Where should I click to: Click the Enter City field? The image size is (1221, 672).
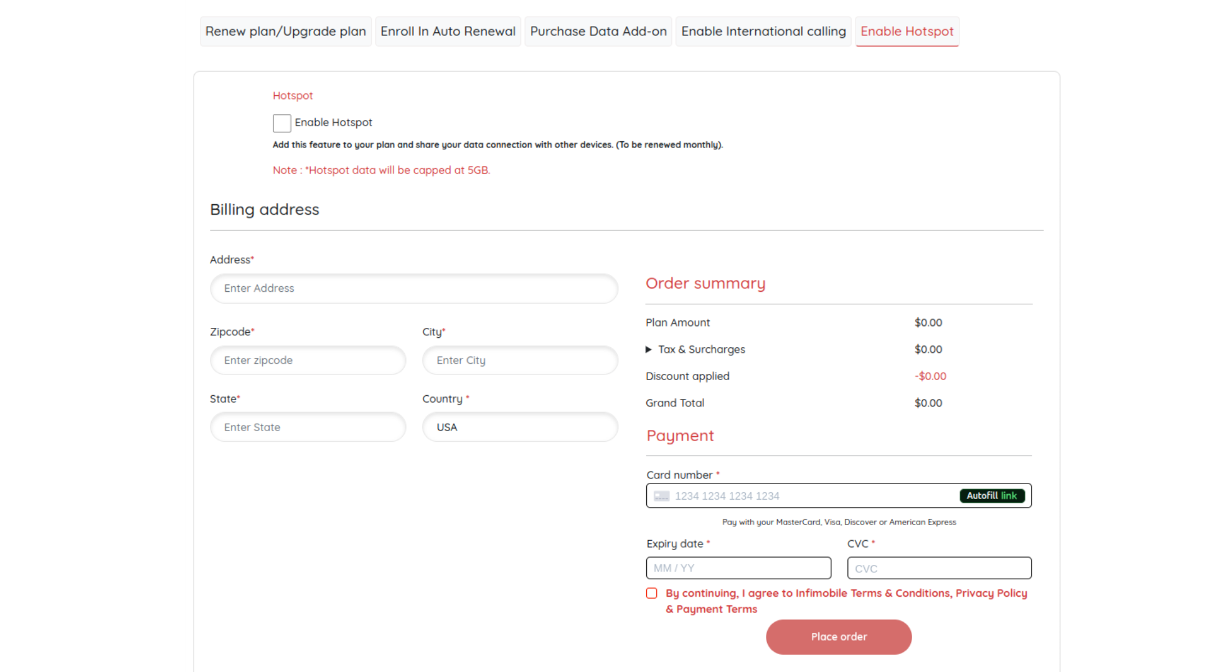click(x=520, y=361)
